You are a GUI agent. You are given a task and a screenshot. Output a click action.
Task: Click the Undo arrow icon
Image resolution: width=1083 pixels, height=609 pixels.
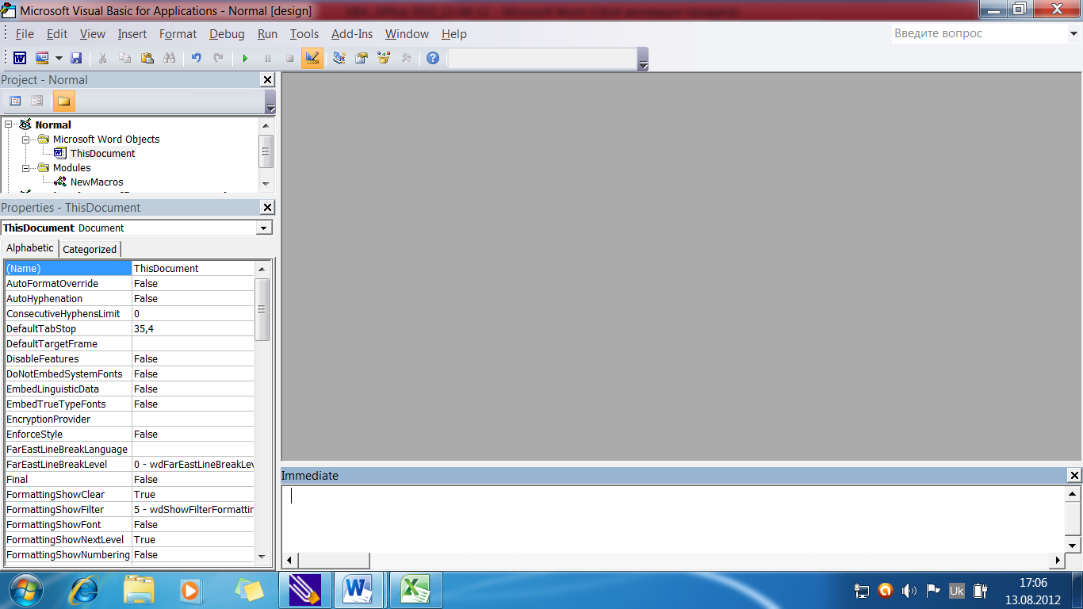[x=196, y=58]
